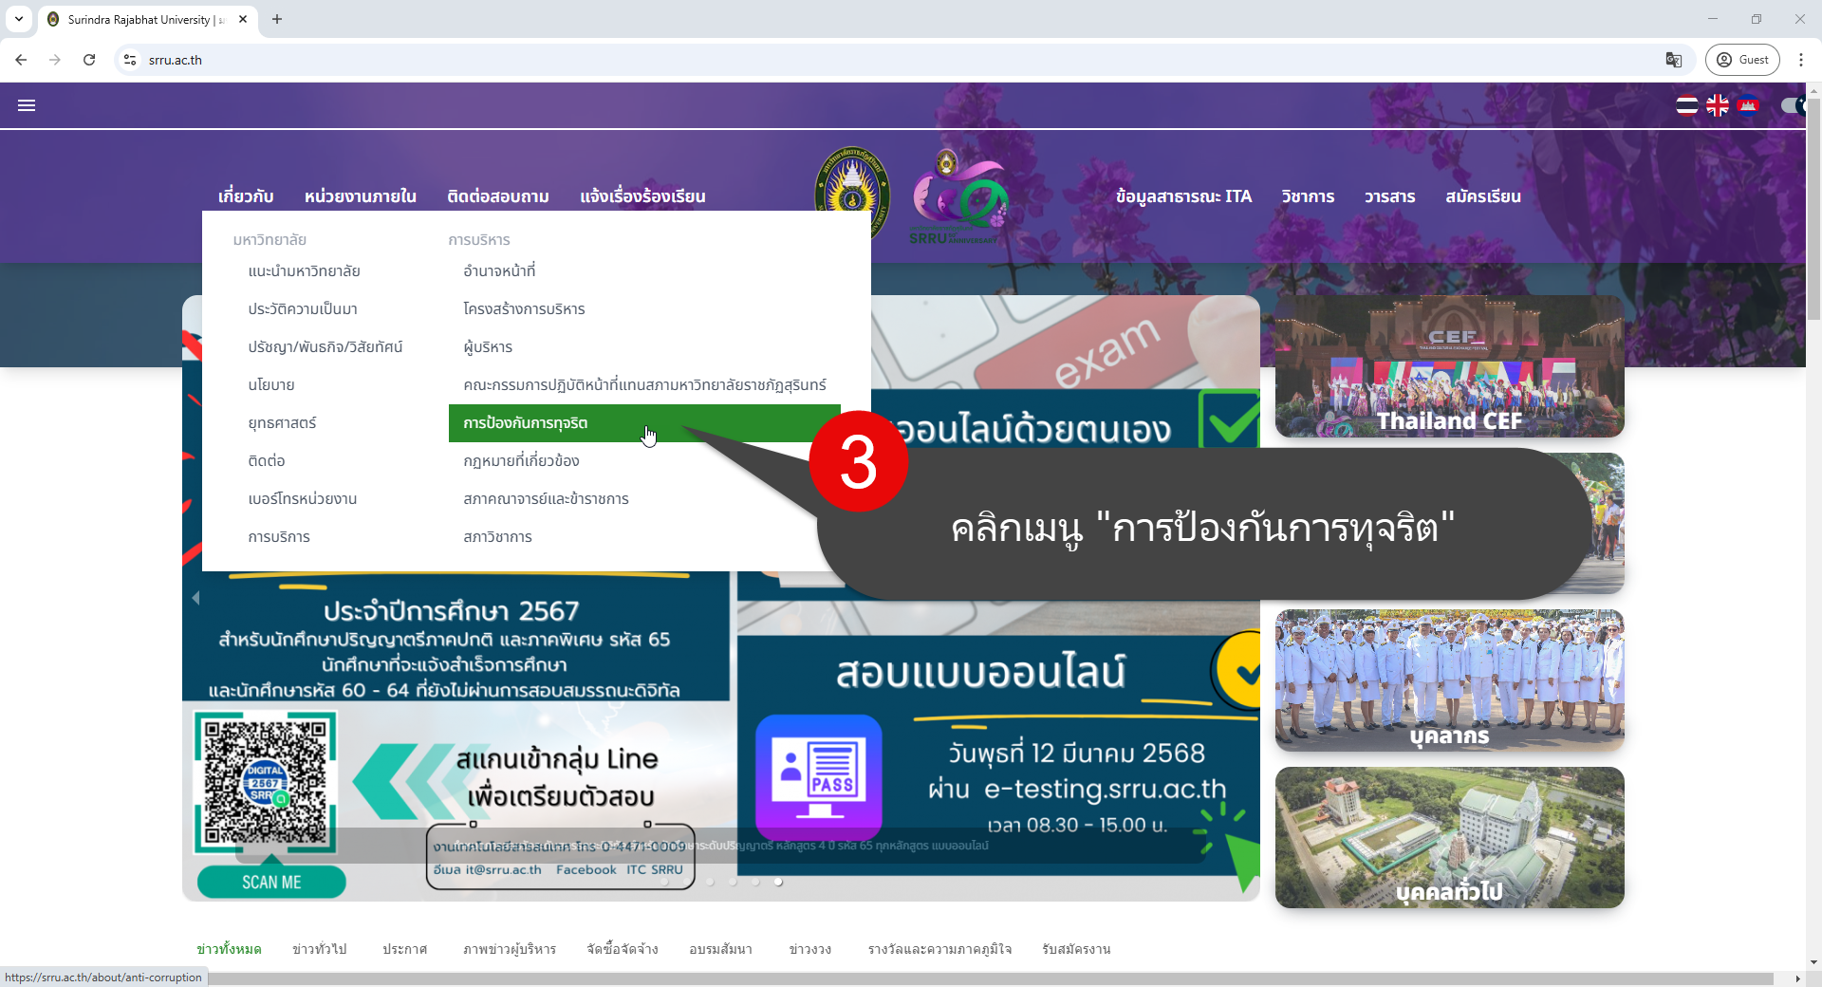Click the carousel previous arrow
Viewport: 1822px width, 987px height.
click(x=196, y=598)
